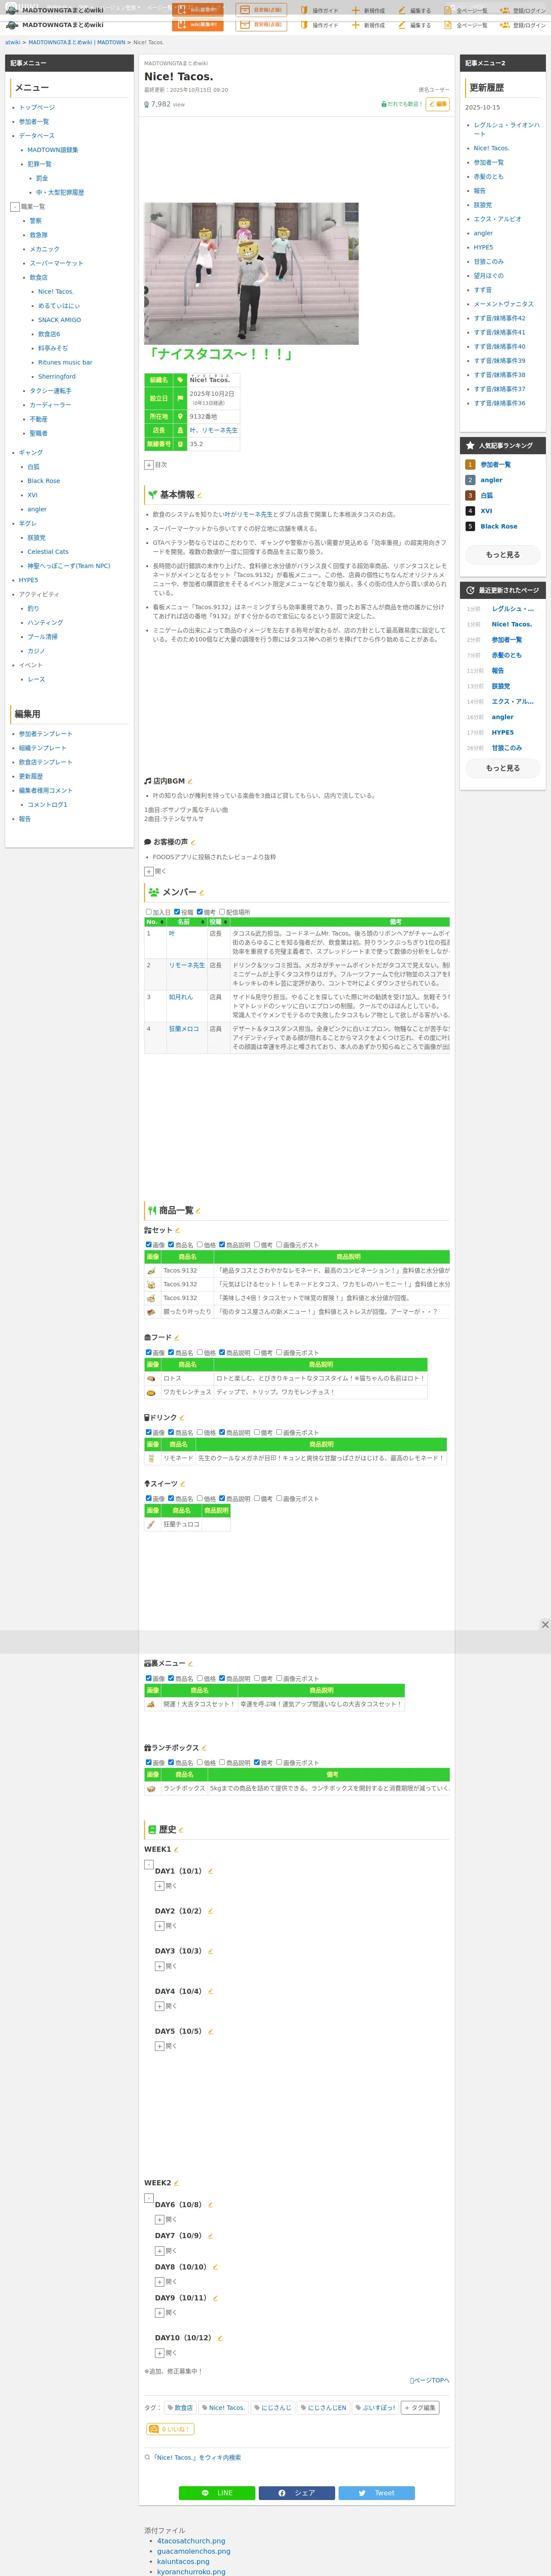Expand the 目次 table of contents
This screenshot has width=551, height=2576.
pos(149,465)
